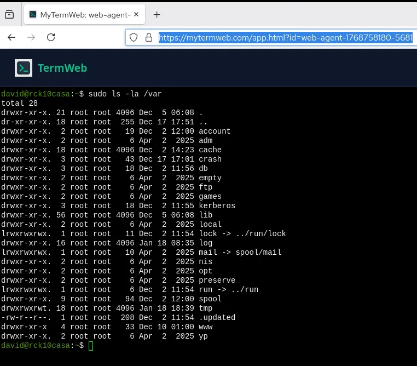Click the 'preserve' directory name
The image size is (417, 366).
(217, 281)
